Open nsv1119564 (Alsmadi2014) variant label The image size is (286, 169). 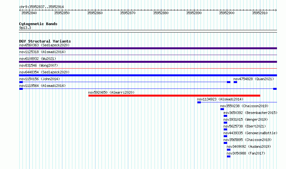pyautogui.click(x=42, y=86)
